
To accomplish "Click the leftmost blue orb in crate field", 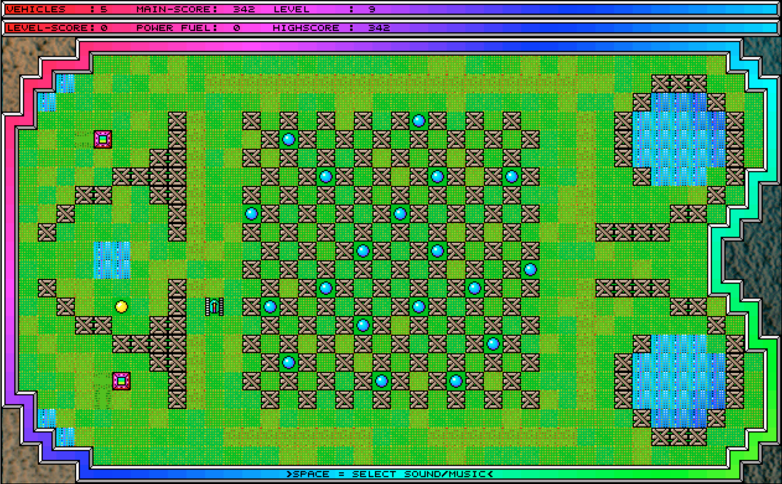I will coord(252,214).
